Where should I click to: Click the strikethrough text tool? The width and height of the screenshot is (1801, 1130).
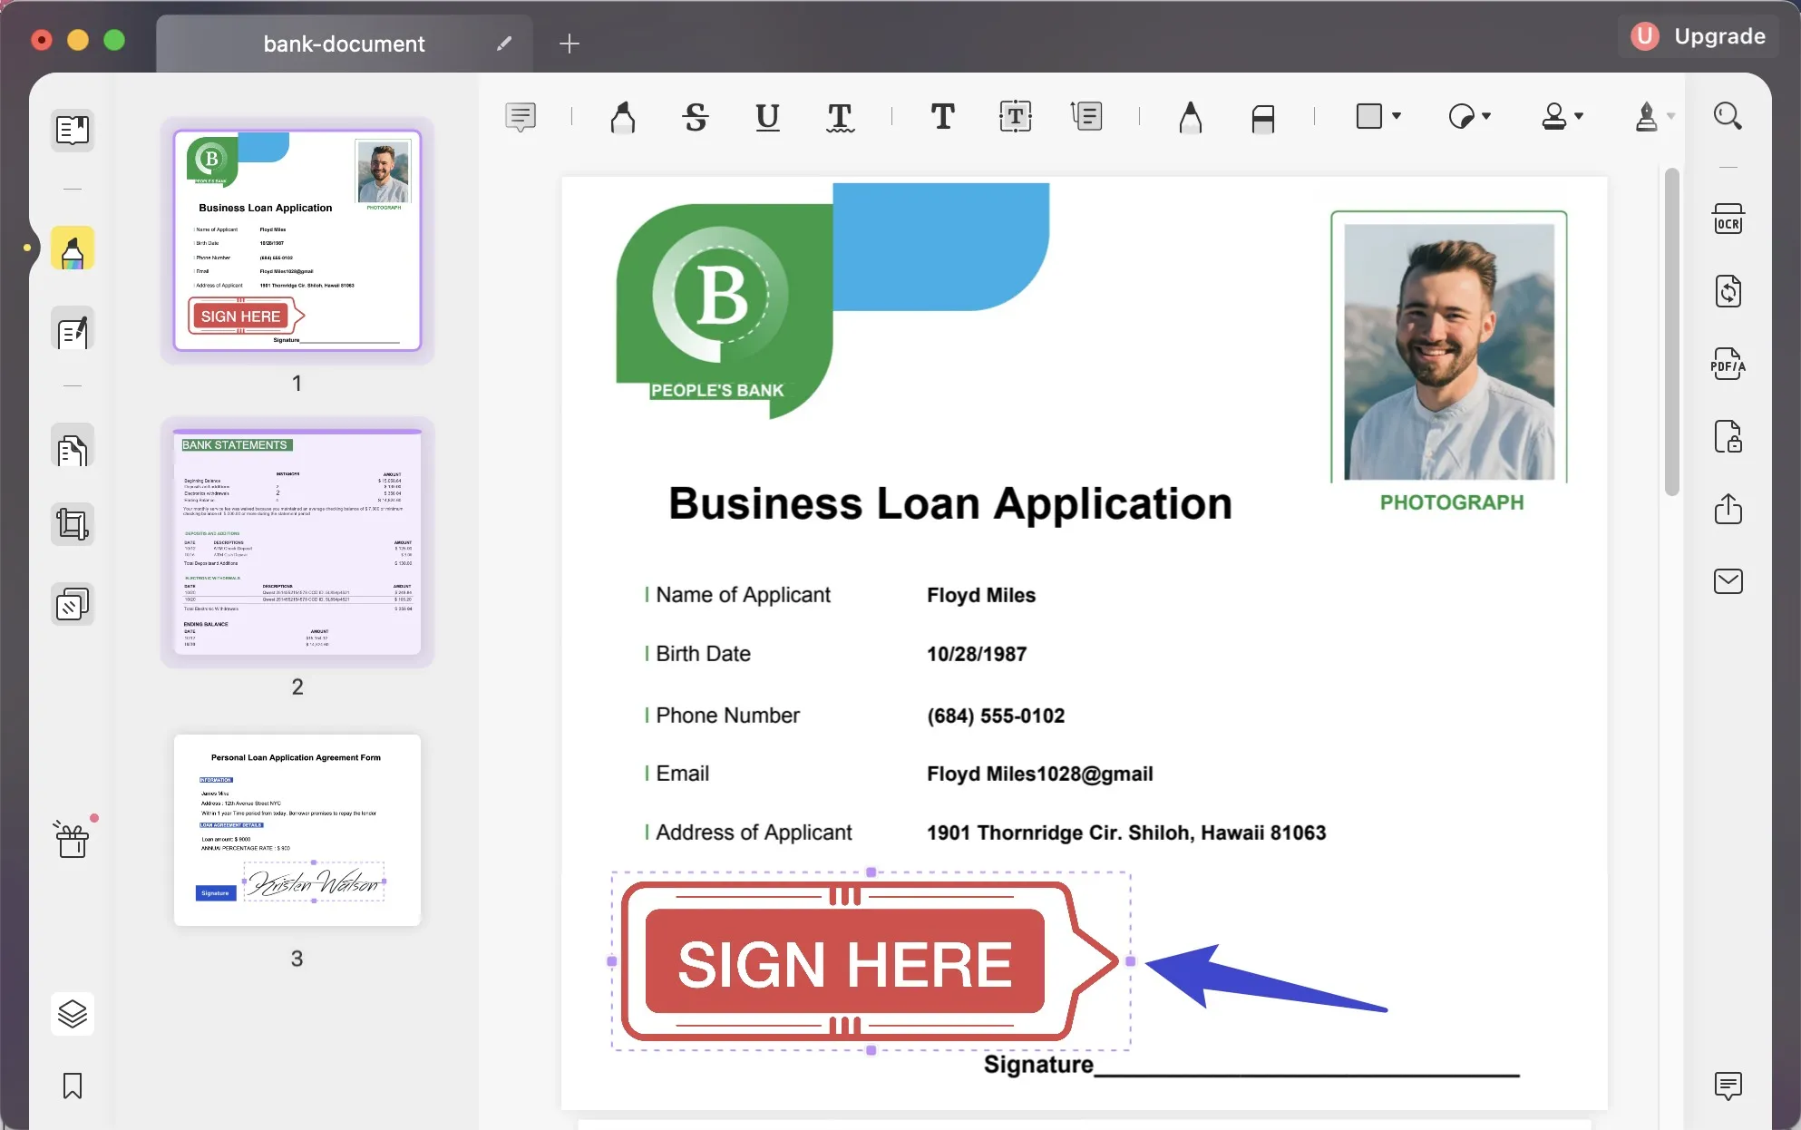point(695,116)
